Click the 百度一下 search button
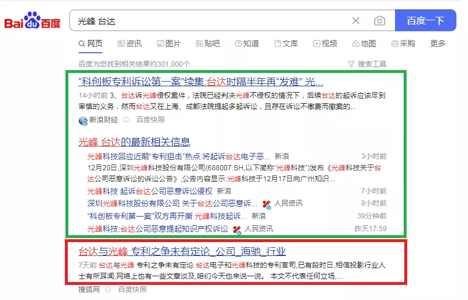 point(425,20)
